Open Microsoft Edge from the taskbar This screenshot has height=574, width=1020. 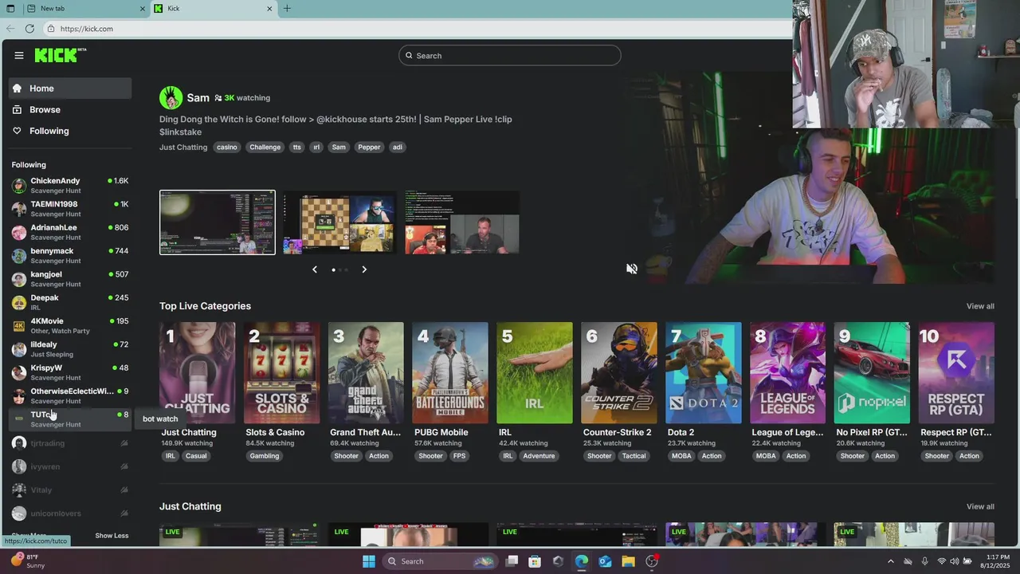582,561
